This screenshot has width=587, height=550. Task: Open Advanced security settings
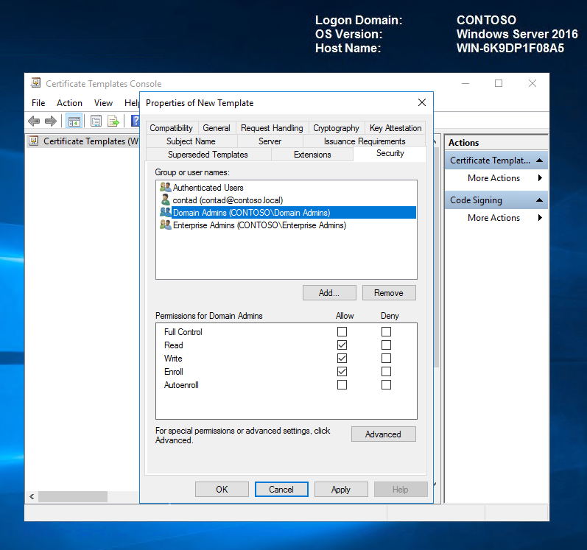[x=383, y=434]
